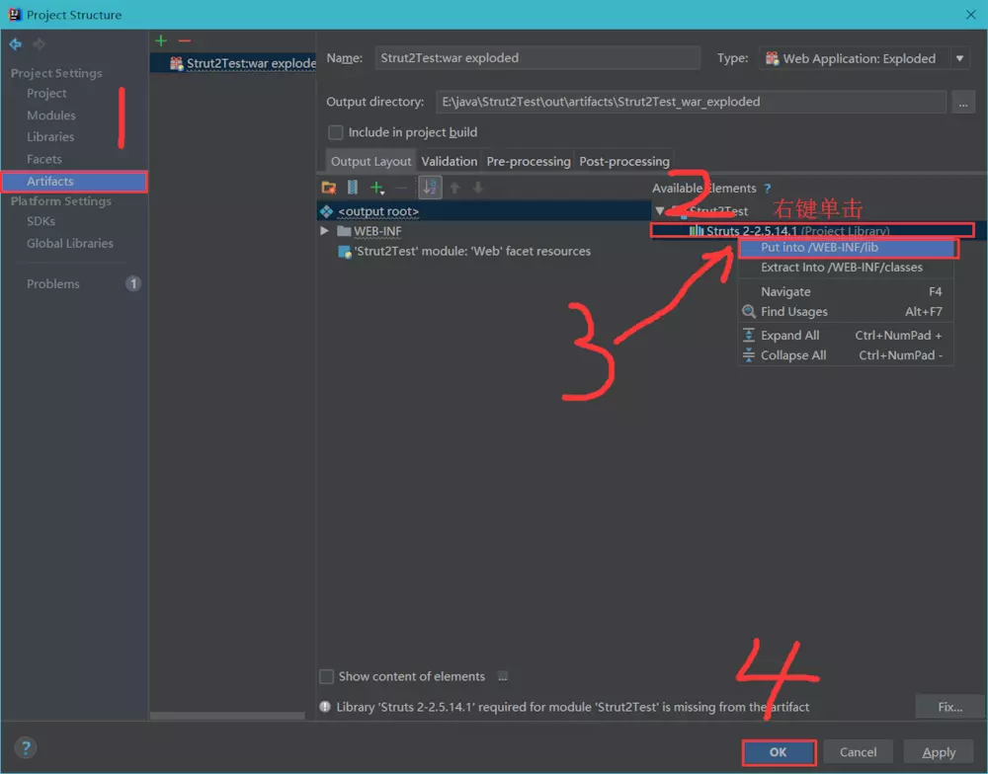This screenshot has height=774, width=988.
Task: Expand the WEB-INF folder in the output layout
Action: point(324,230)
